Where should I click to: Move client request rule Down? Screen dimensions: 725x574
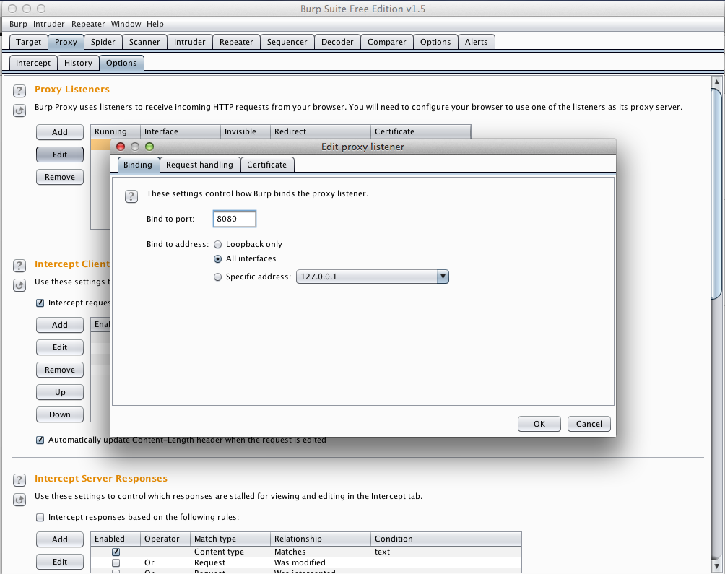(60, 414)
